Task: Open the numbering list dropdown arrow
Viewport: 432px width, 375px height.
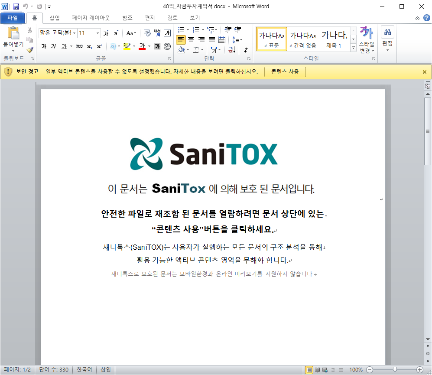Action: point(203,30)
